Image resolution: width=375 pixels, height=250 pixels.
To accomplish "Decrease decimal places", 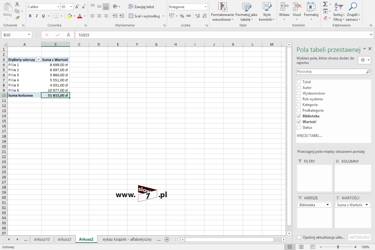I will pyautogui.click(x=204, y=16).
